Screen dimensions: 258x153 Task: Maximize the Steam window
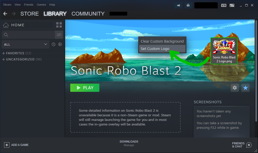(x=247, y=5)
